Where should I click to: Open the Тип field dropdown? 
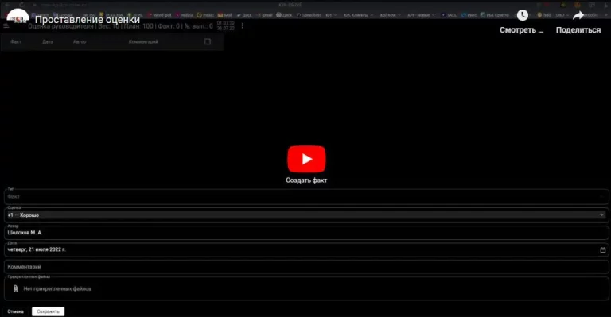click(x=306, y=196)
